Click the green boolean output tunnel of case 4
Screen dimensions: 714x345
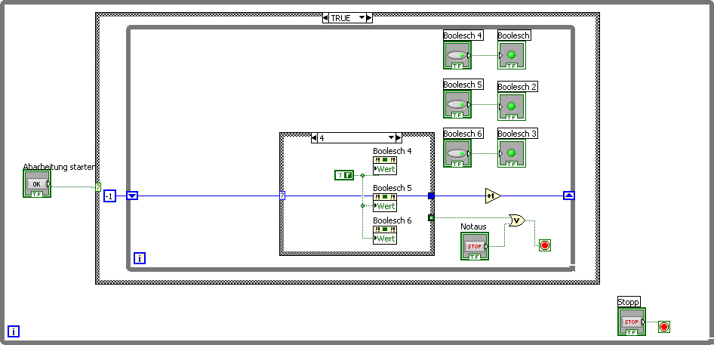point(431,218)
